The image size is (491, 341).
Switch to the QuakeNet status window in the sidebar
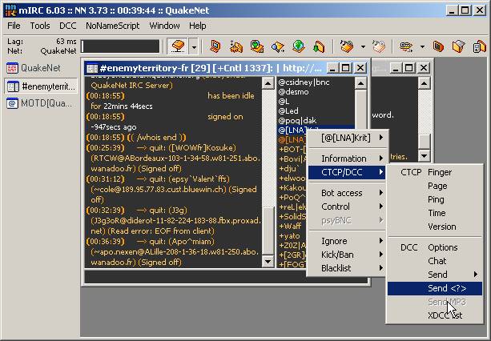tap(41, 68)
